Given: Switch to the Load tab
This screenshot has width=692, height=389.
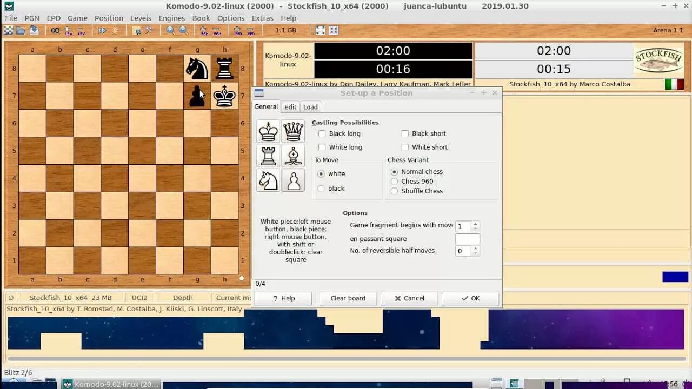Looking at the screenshot, I should 310,107.
